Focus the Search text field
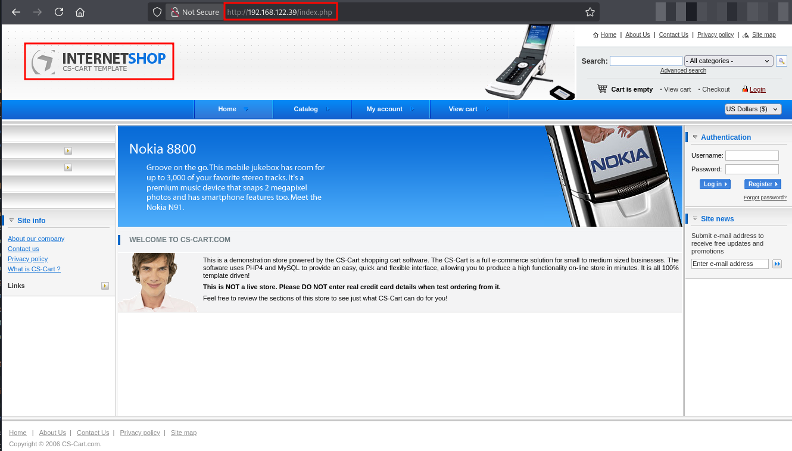This screenshot has height=451, width=792. pyautogui.click(x=646, y=61)
